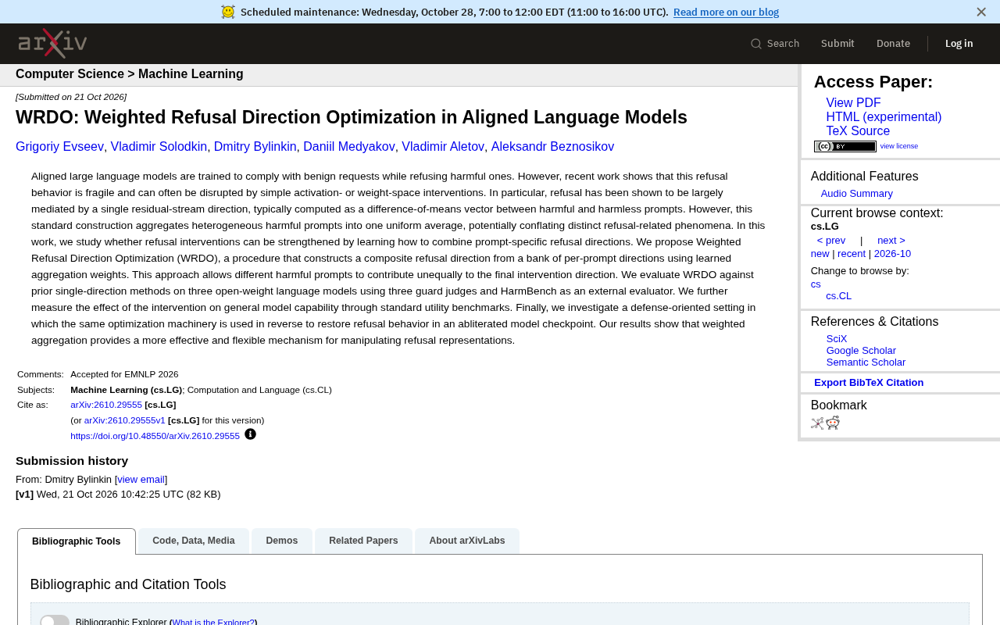Click the view email link

point(141,480)
